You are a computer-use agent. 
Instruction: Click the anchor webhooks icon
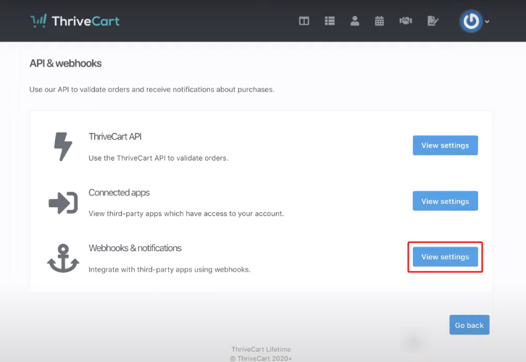63,258
